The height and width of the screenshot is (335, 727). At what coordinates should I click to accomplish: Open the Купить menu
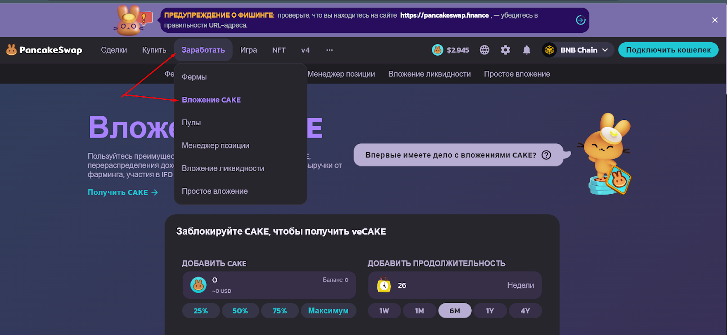[x=154, y=50]
